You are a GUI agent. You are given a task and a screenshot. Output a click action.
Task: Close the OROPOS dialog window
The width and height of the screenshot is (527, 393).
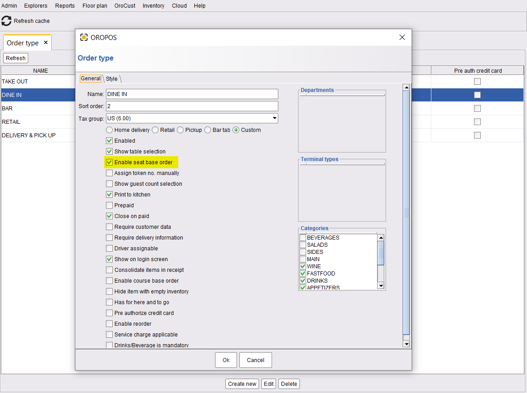point(402,37)
